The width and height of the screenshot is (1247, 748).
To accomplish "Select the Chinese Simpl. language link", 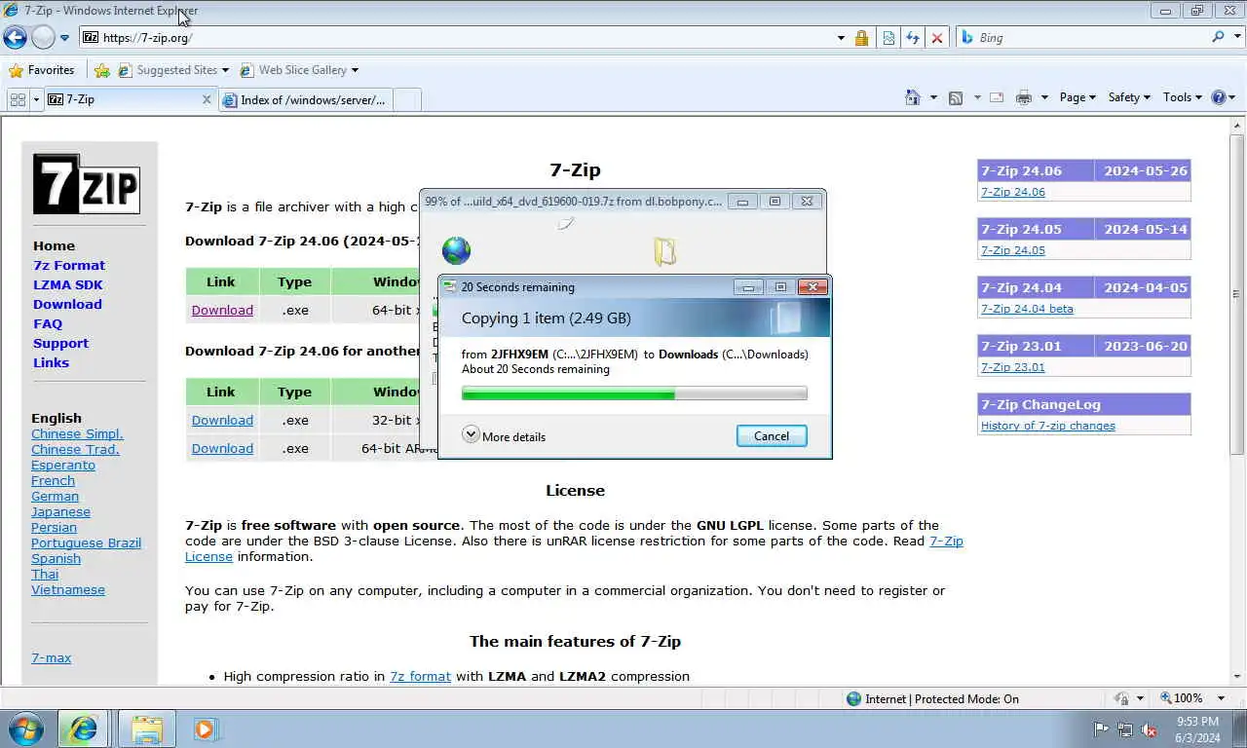I will [x=77, y=433].
